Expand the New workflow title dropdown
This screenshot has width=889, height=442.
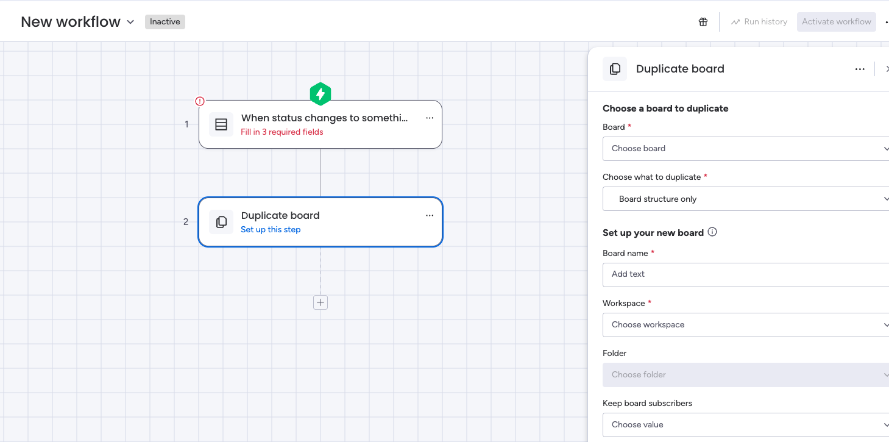pos(130,22)
